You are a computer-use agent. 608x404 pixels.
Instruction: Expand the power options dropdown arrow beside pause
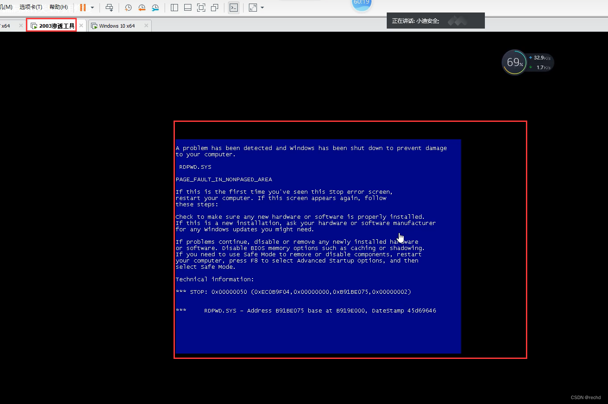(x=92, y=8)
